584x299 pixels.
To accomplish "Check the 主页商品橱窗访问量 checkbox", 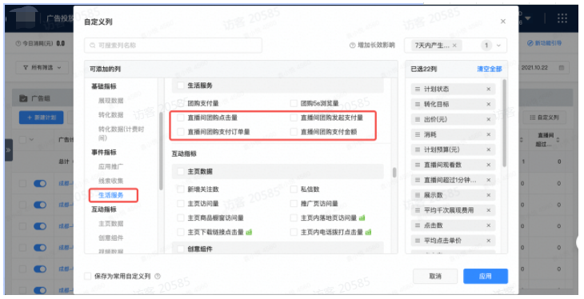I will [x=181, y=217].
